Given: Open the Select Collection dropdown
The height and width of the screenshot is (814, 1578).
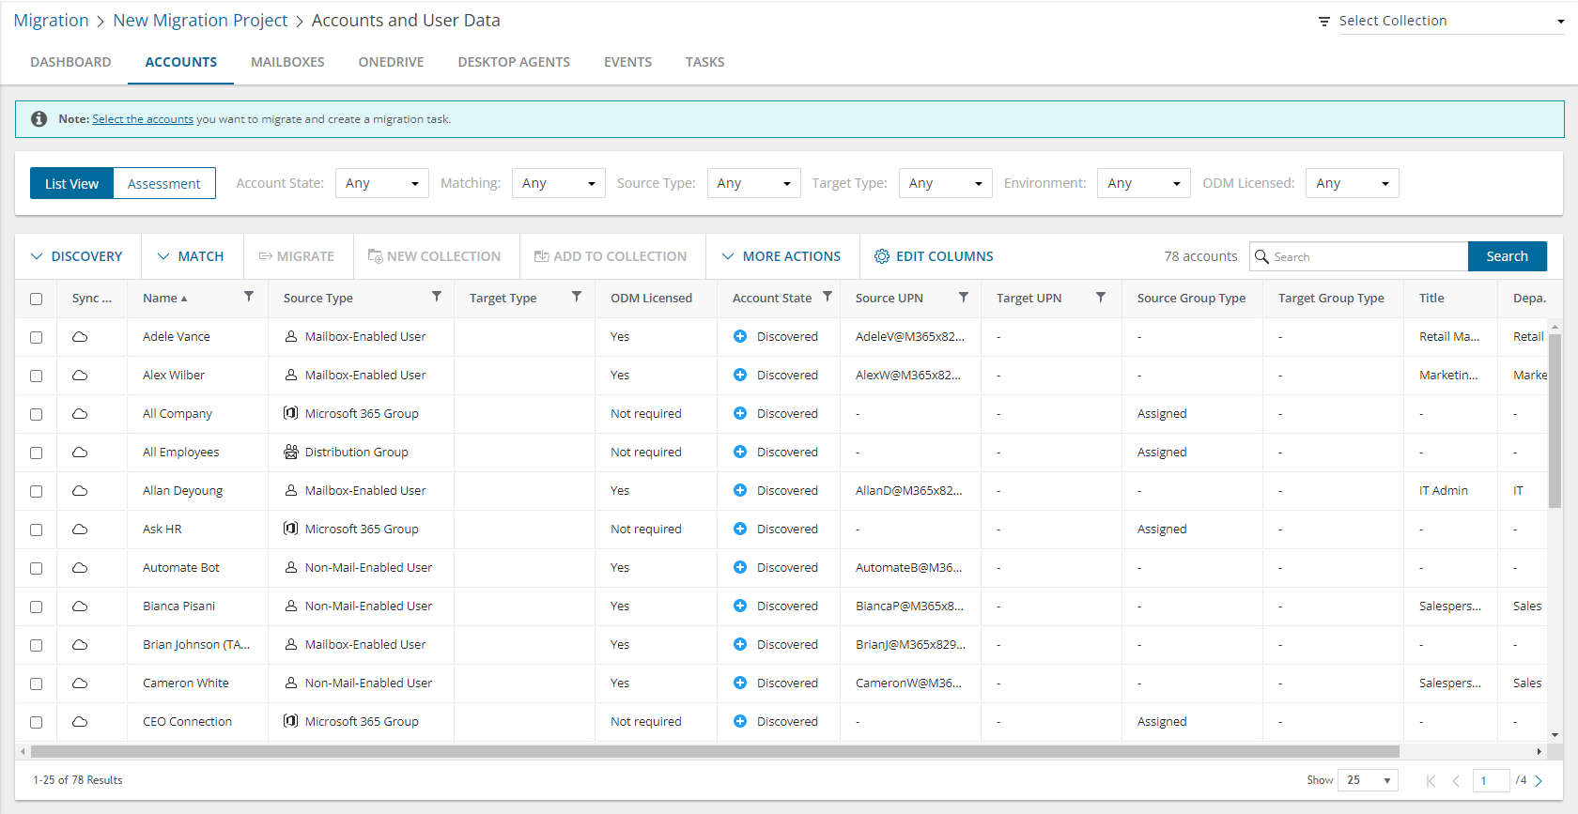Looking at the screenshot, I should 1449,21.
